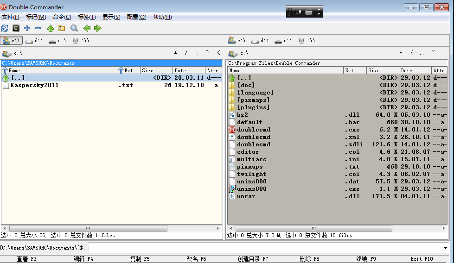Click the green right arrow toolbar icon

pos(97,28)
